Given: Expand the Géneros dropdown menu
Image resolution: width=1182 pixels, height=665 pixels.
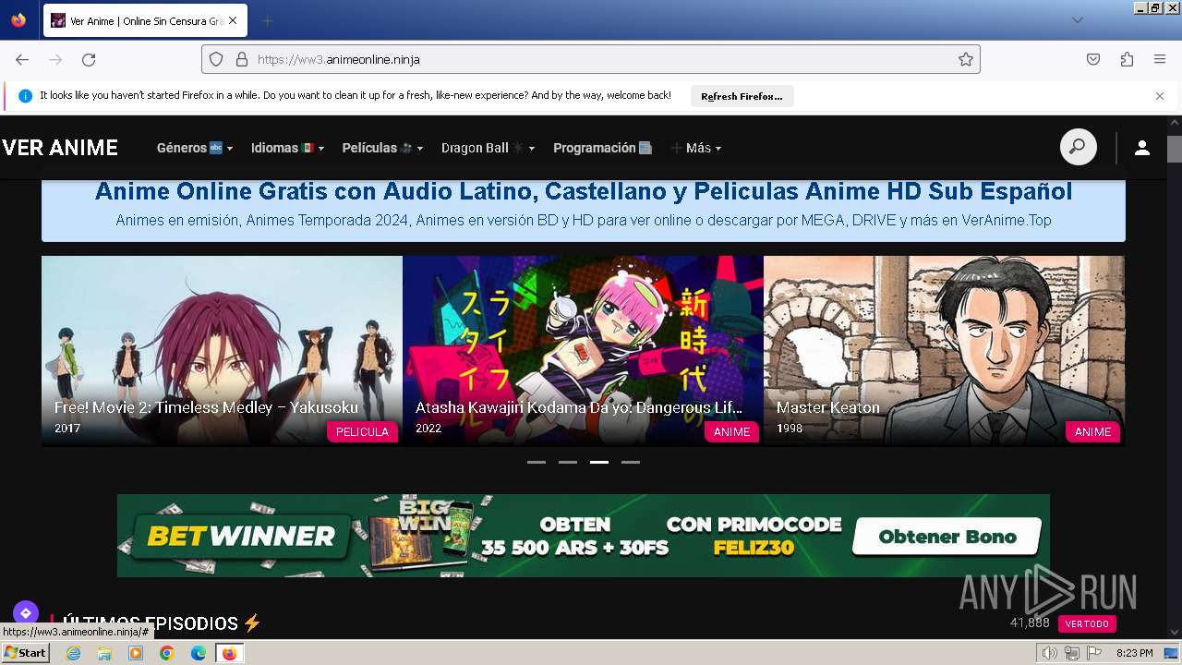Looking at the screenshot, I should (x=195, y=148).
